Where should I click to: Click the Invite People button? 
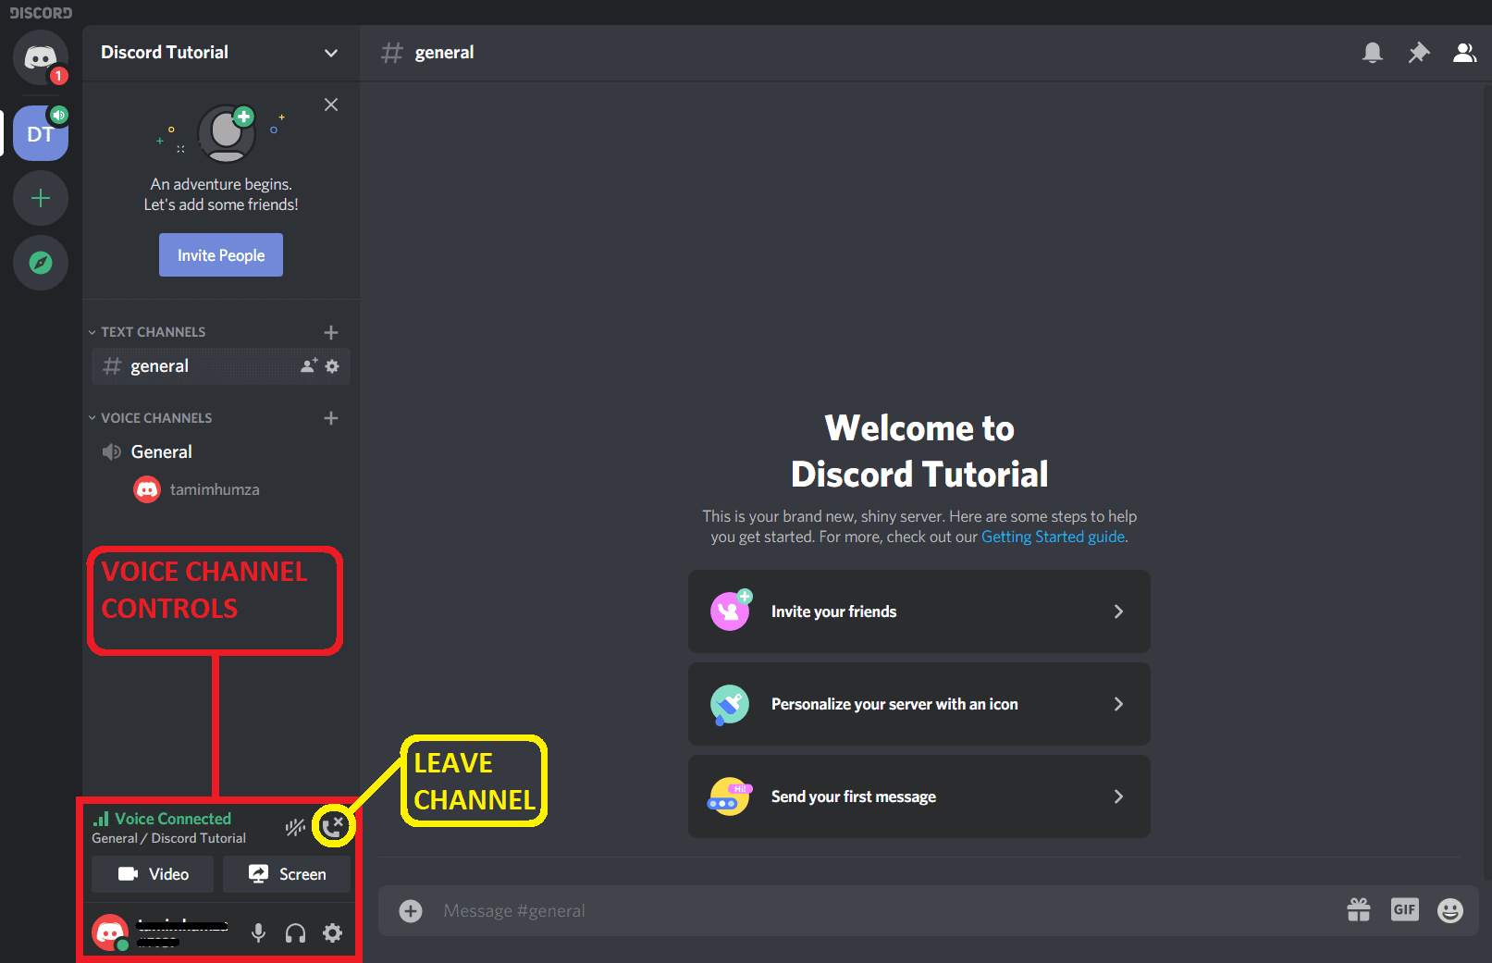[x=221, y=255]
